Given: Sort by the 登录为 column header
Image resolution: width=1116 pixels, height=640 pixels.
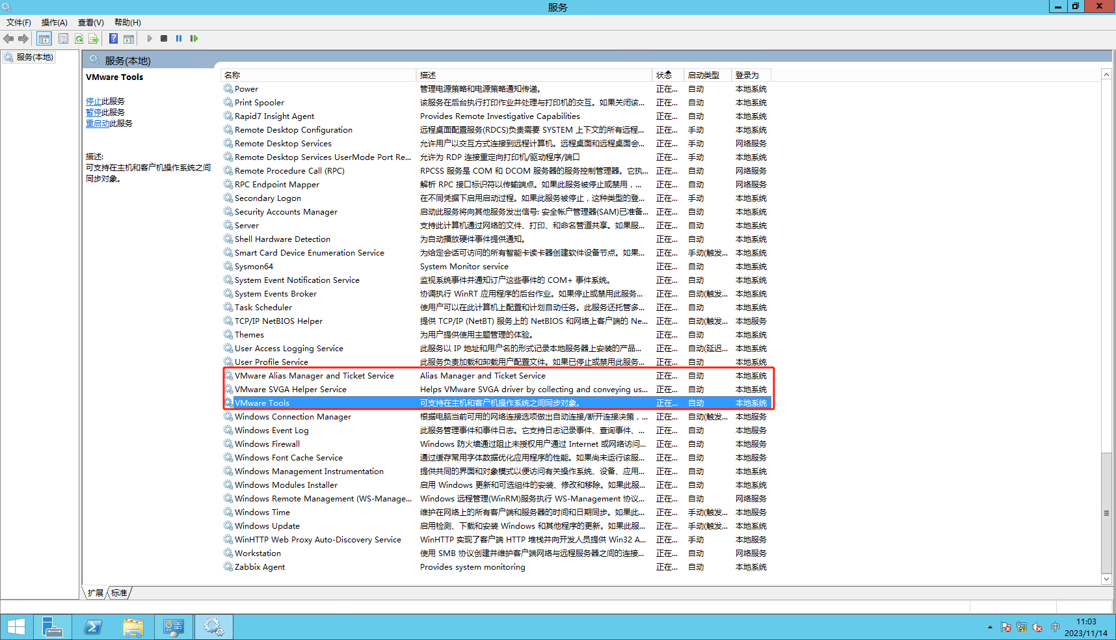Looking at the screenshot, I should (x=751, y=75).
